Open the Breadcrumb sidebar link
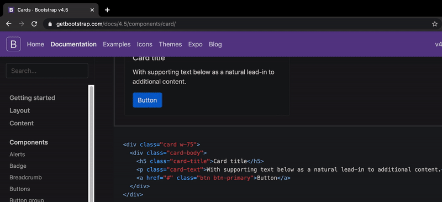Screen dimensions: 442x202 (x=22, y=178)
